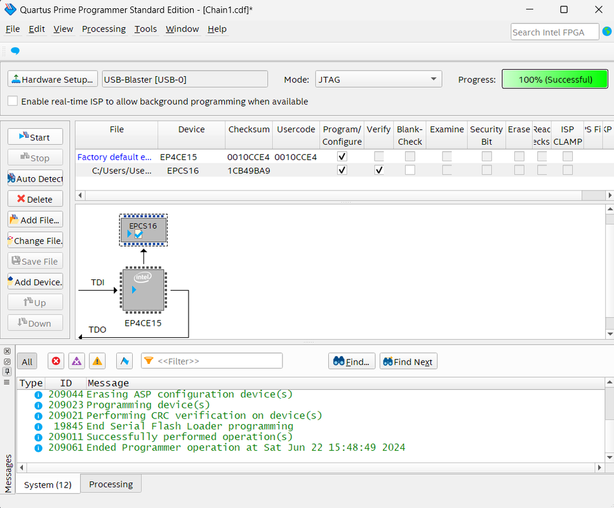Viewport: 614px width, 508px height.
Task: Click Start to begin programming
Action: tap(36, 137)
